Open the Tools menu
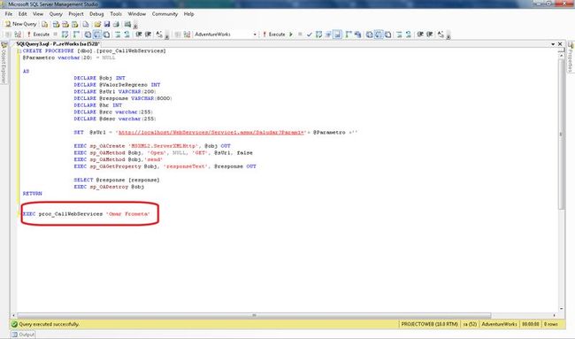The height and width of the screenshot is (339, 575). 116,14
